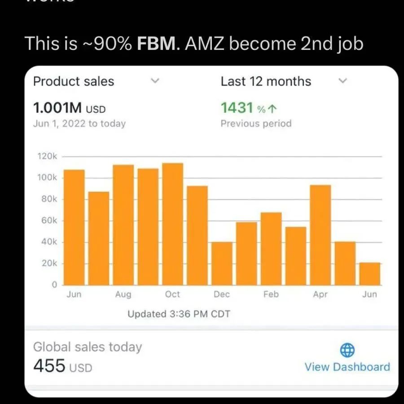Click the Global sales today heading
This screenshot has width=404, height=404.
[x=88, y=347]
